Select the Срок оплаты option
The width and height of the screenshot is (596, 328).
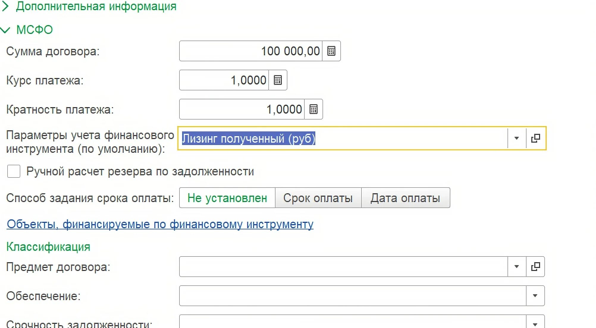(x=318, y=198)
